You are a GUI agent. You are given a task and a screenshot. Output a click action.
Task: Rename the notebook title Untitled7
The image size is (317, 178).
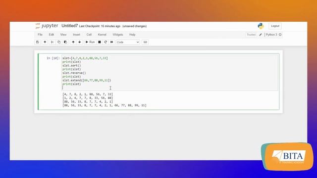[x=69, y=26]
